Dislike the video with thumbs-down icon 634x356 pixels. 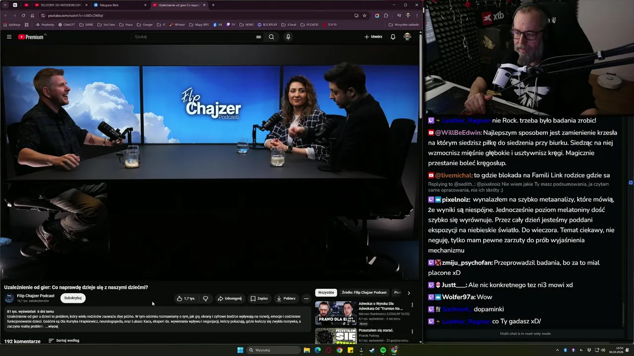[206, 298]
